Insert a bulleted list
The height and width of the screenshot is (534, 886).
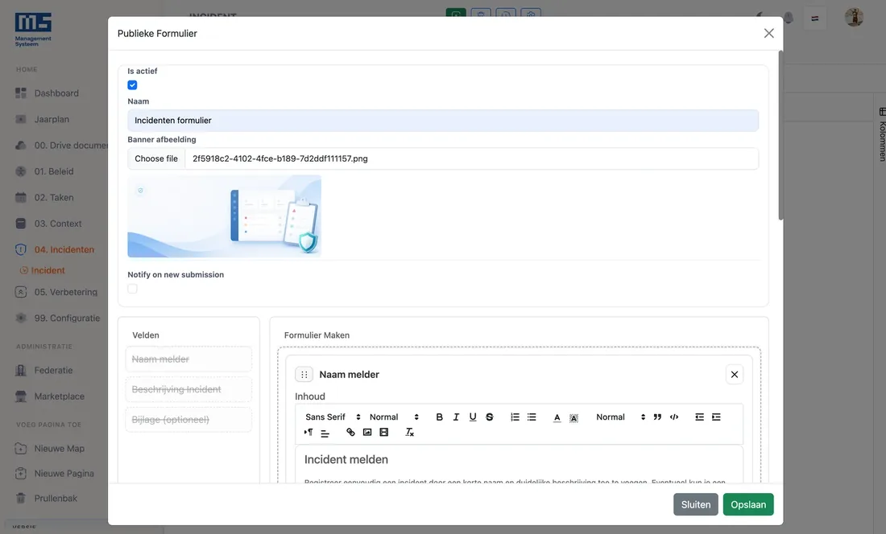pos(532,417)
